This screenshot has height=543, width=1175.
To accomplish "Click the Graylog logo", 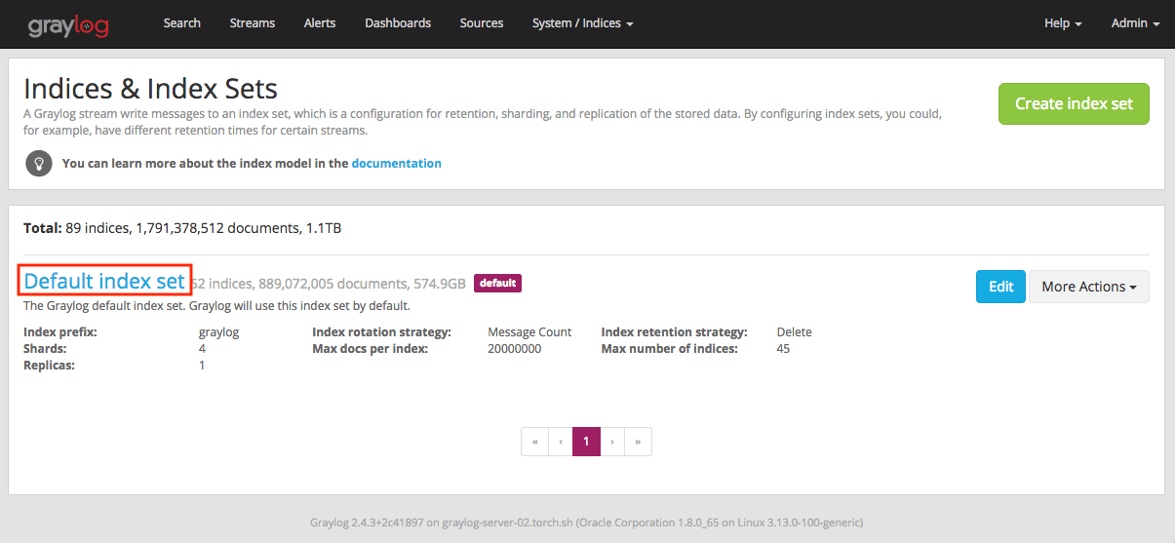I will point(67,23).
